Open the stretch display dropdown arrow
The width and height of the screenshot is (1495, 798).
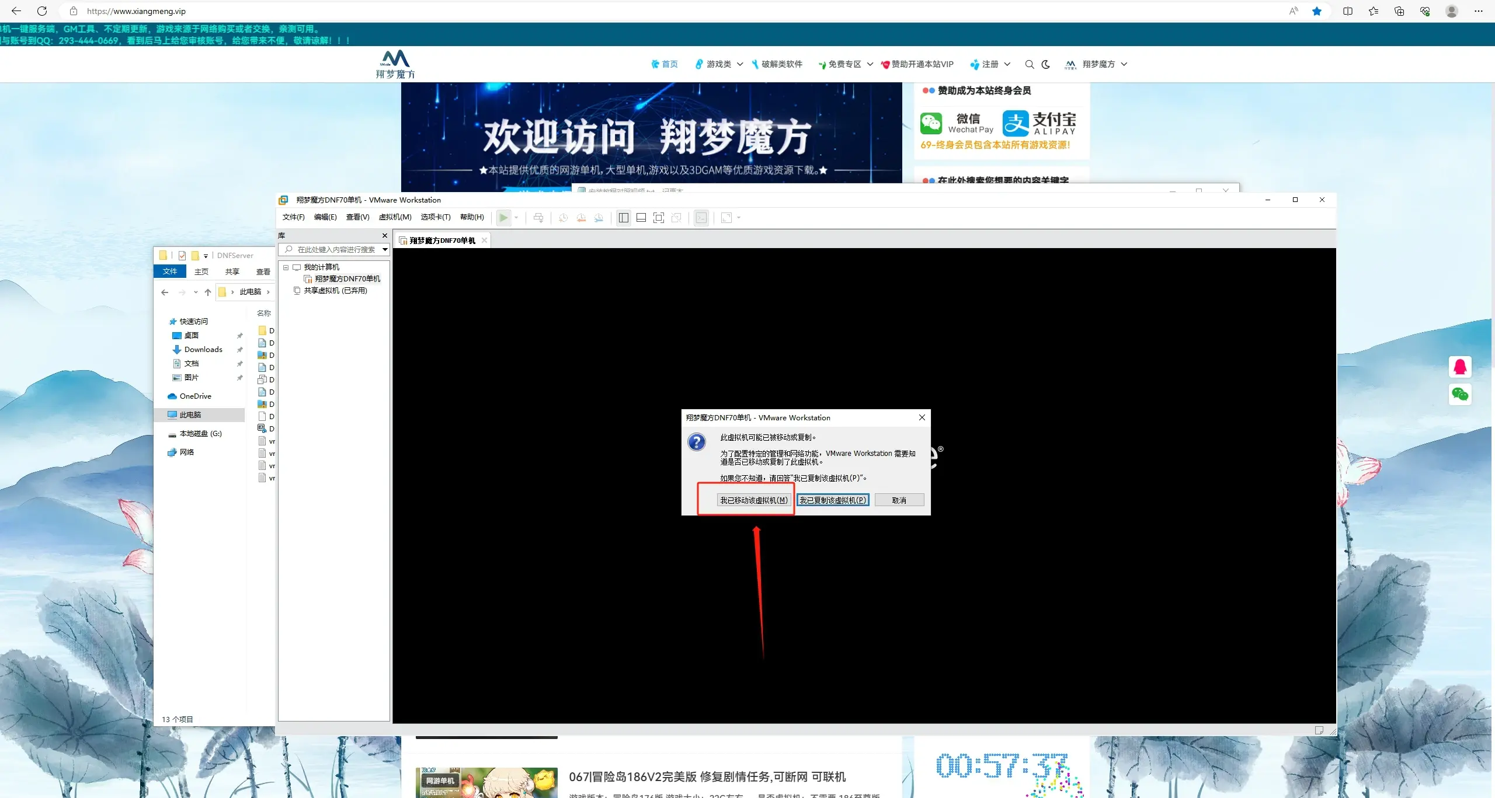point(739,218)
